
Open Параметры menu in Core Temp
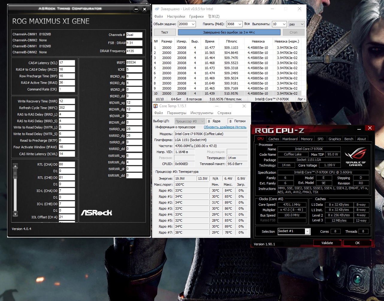(x=177, y=113)
